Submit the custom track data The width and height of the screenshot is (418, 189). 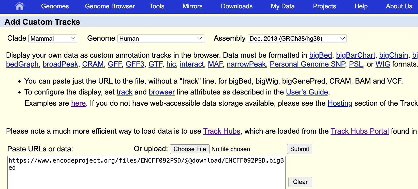tap(300, 149)
